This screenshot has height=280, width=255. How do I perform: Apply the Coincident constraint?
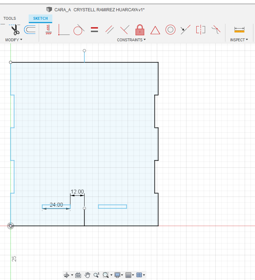pos(64,30)
